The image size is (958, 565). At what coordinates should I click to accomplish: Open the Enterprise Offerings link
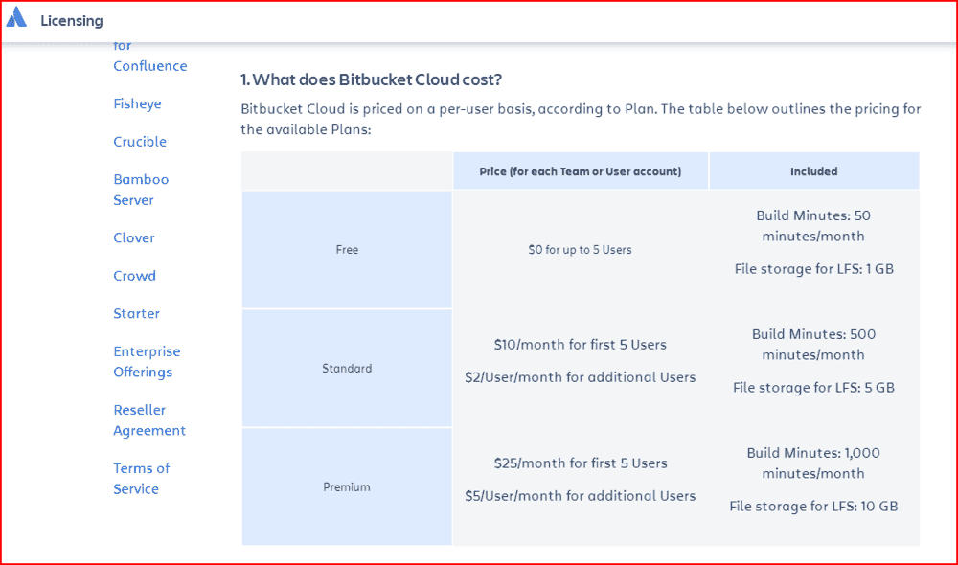147,362
